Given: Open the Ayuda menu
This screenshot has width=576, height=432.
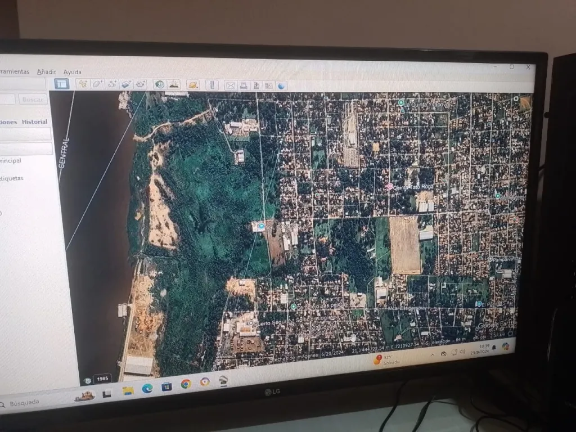Looking at the screenshot, I should click(73, 72).
